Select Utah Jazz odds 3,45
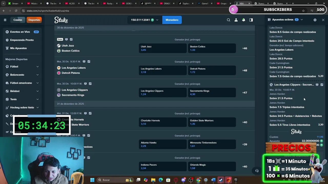This screenshot has width=328, height=184. [x=163, y=48]
